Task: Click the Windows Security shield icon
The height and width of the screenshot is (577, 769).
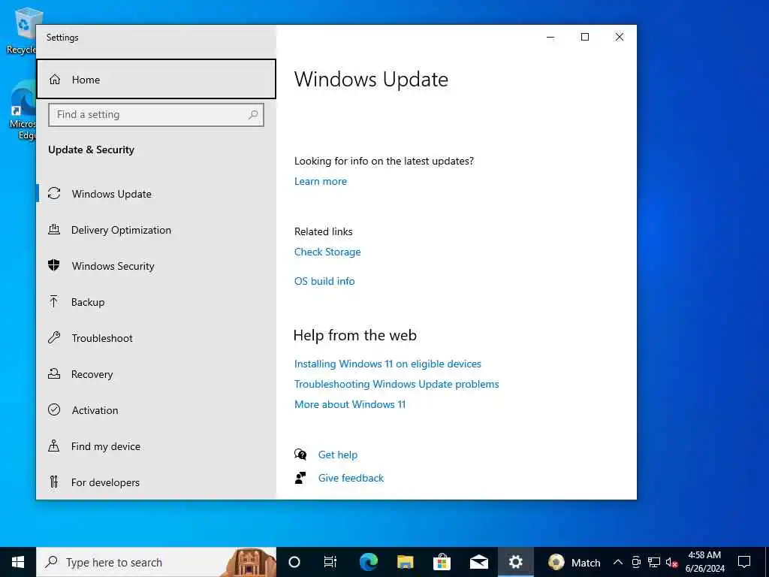Action: tap(54, 265)
